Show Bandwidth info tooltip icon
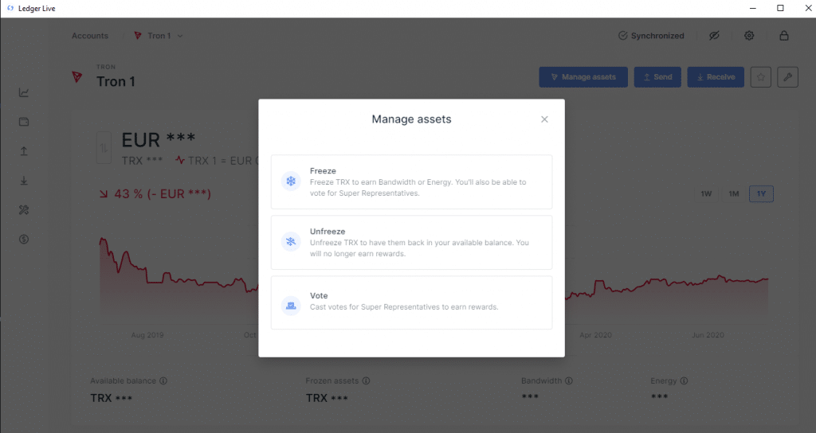The width and height of the screenshot is (816, 433). coord(569,380)
